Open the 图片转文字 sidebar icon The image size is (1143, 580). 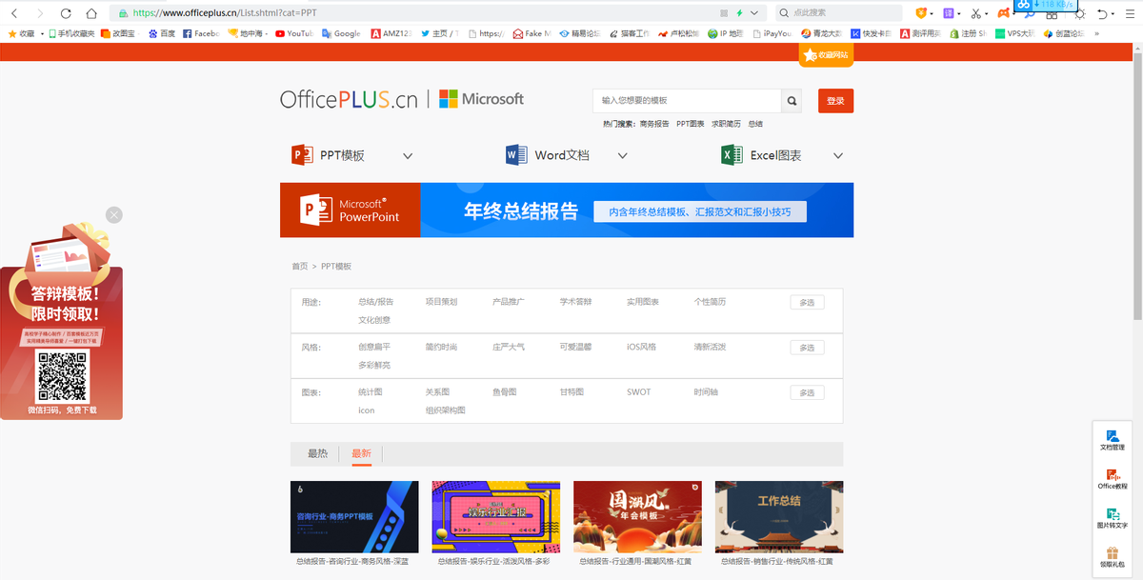[1113, 518]
